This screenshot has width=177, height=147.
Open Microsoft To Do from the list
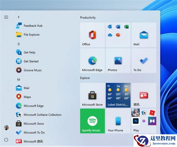30,133
